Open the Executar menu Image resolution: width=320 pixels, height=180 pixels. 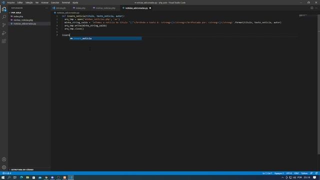point(55,2)
